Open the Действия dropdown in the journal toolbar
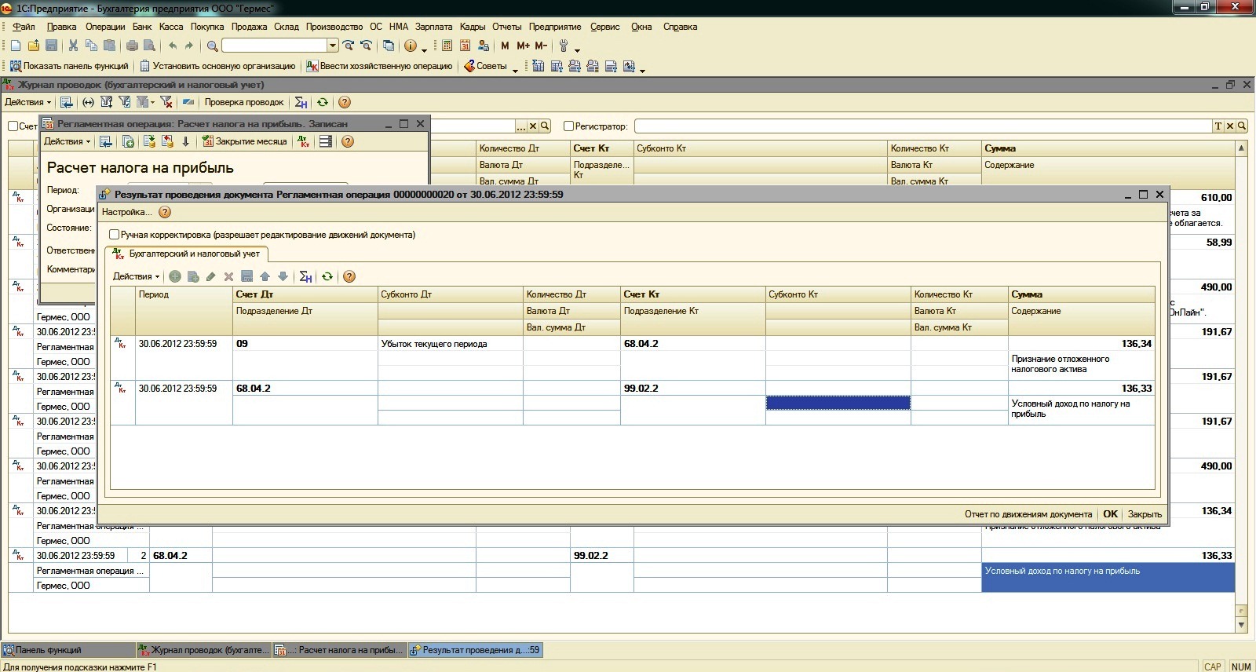1256x672 pixels. tap(27, 102)
